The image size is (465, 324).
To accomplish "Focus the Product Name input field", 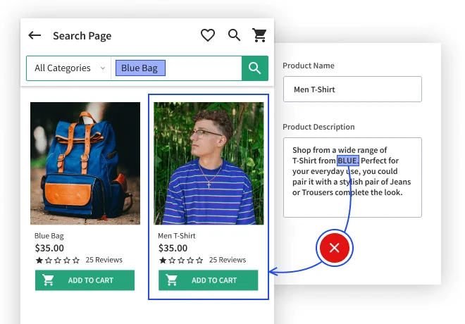I will pyautogui.click(x=352, y=89).
